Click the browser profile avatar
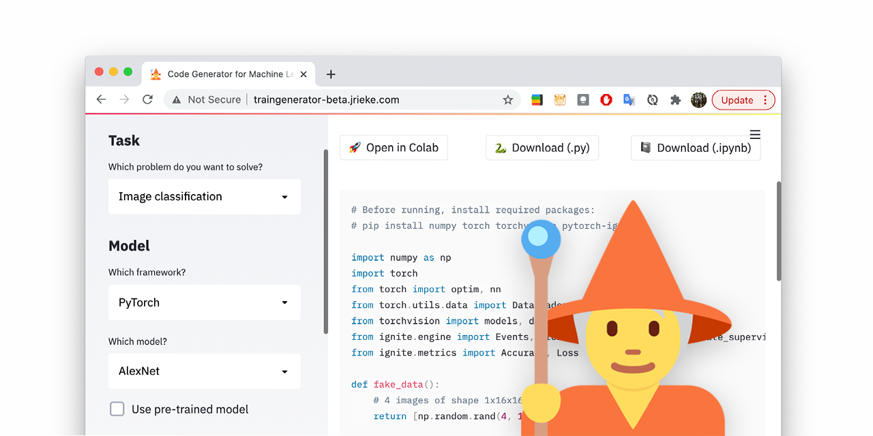This screenshot has width=873, height=436. (x=698, y=100)
